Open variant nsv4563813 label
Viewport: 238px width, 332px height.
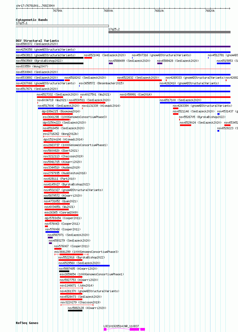46,55
